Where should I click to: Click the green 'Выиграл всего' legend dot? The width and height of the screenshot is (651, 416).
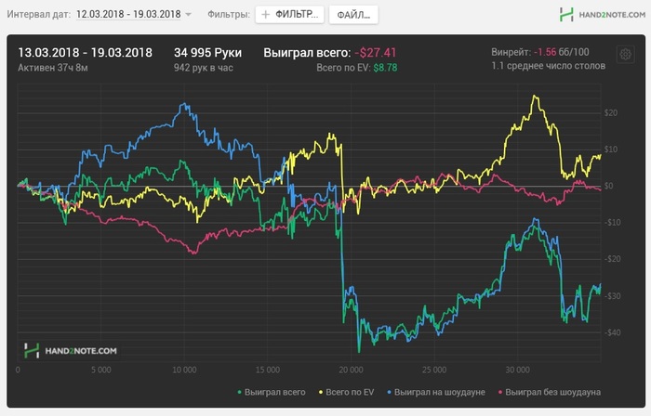coord(239,393)
